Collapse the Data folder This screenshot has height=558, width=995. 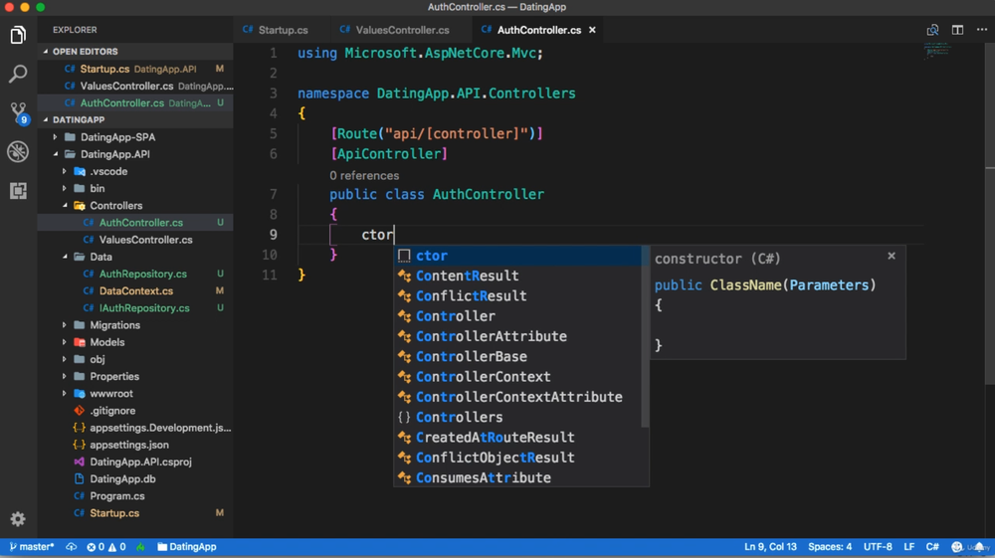tap(135, 257)
